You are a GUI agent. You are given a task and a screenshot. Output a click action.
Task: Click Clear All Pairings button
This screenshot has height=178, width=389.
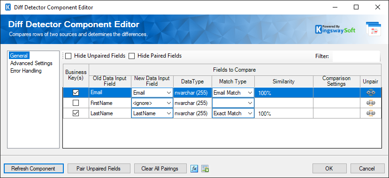click(160, 169)
